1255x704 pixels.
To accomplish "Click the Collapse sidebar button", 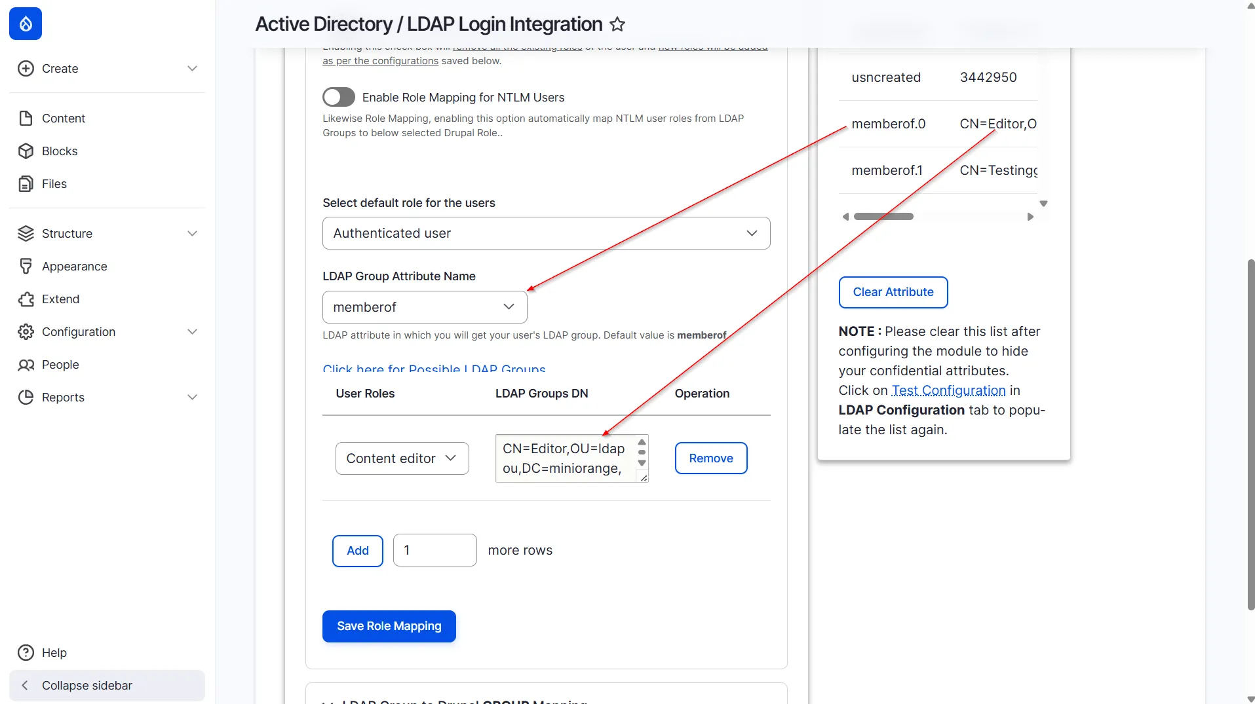I will click(x=107, y=686).
